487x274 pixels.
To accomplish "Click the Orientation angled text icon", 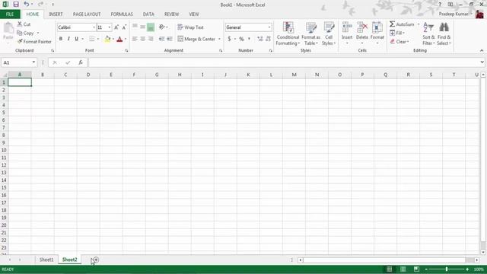I will point(162,27).
